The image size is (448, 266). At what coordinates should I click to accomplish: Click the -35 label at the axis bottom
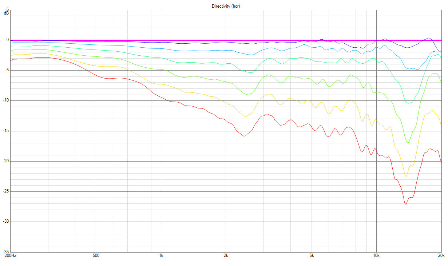pos(6,251)
